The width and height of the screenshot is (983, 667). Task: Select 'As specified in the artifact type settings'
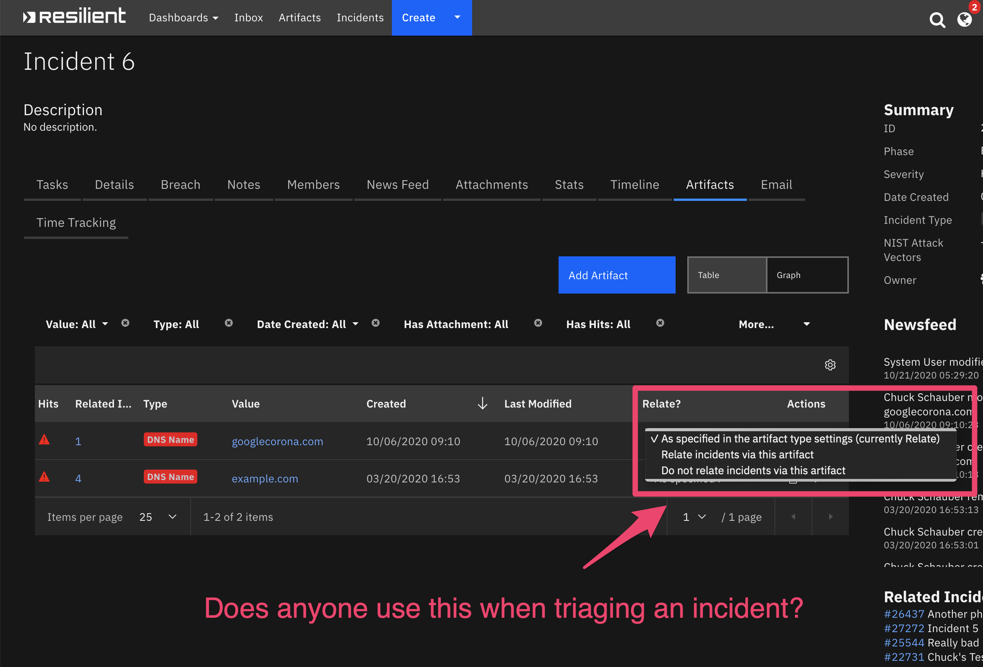click(800, 439)
